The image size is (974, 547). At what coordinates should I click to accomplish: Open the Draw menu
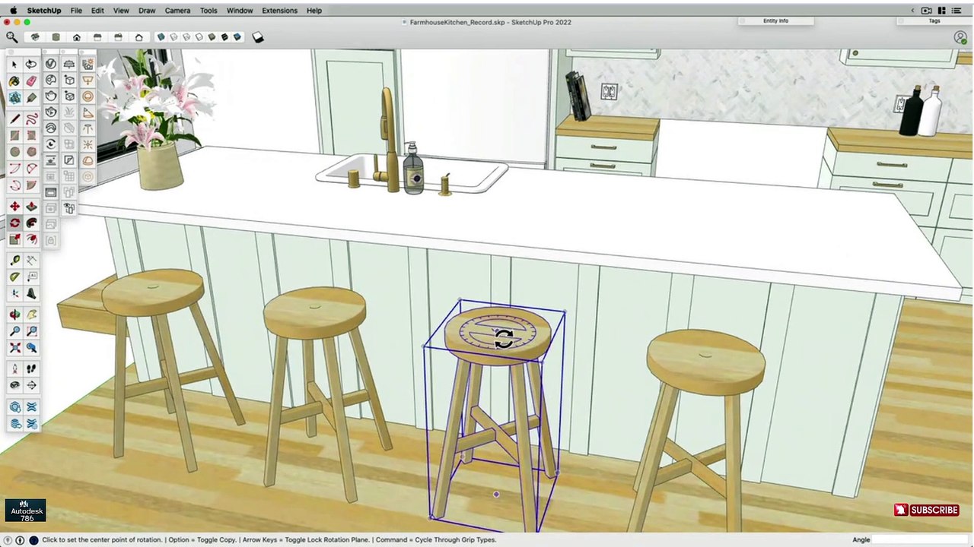click(147, 11)
